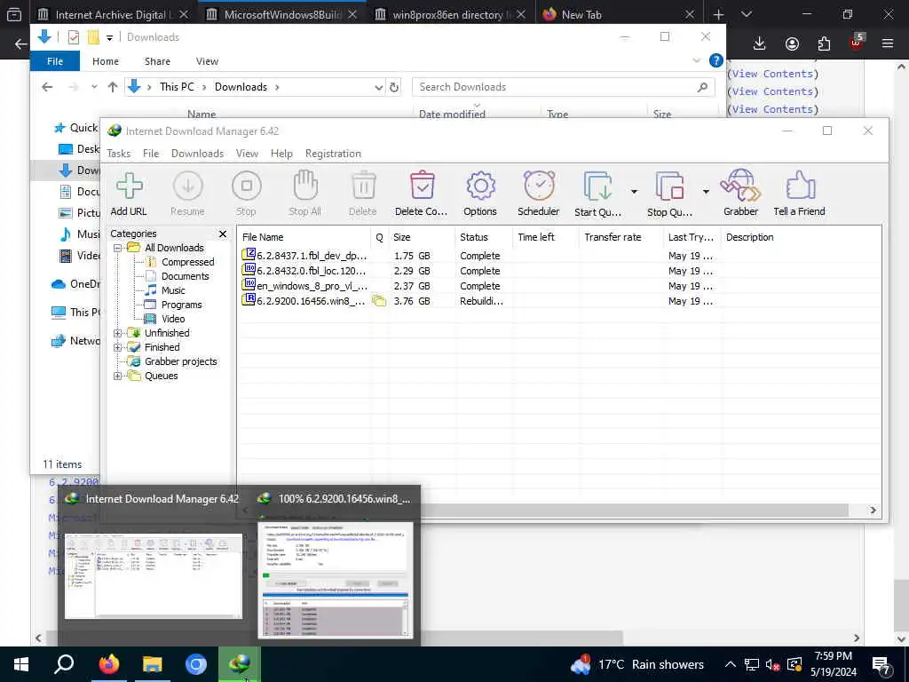The height and width of the screenshot is (682, 909).
Task: Open Windows Start button
Action: point(21,664)
